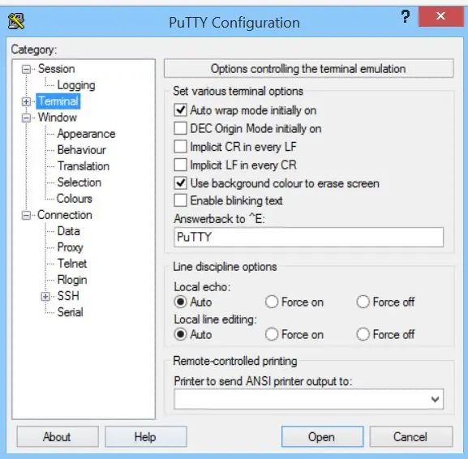Collapse the Connection tree node
Screen dimensions: 468x459
coord(26,215)
